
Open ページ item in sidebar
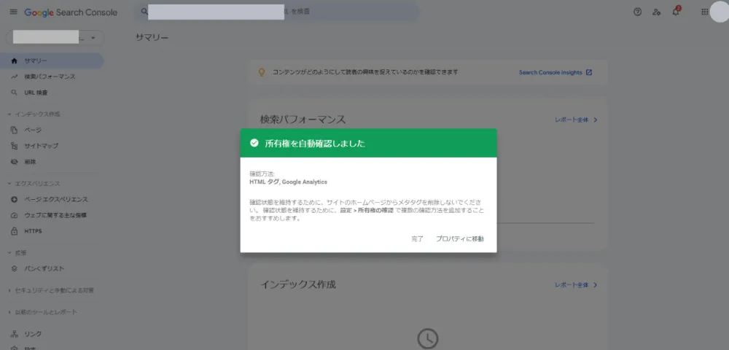(52, 130)
